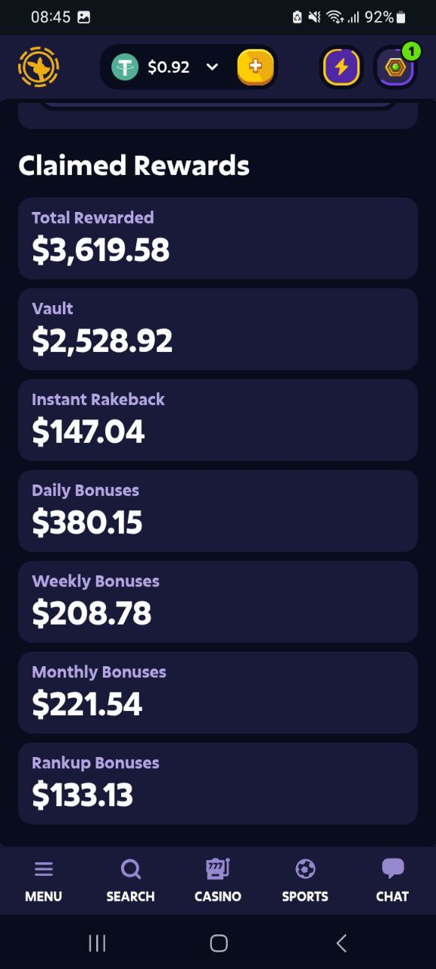Open the lightning bolt rewards icon
The height and width of the screenshot is (969, 436).
tap(341, 67)
